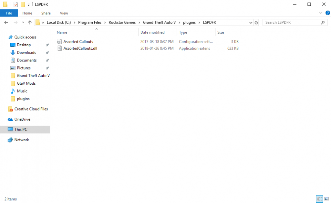
Task: Open the chevron after plugins breadcrumb
Action: tap(199, 22)
